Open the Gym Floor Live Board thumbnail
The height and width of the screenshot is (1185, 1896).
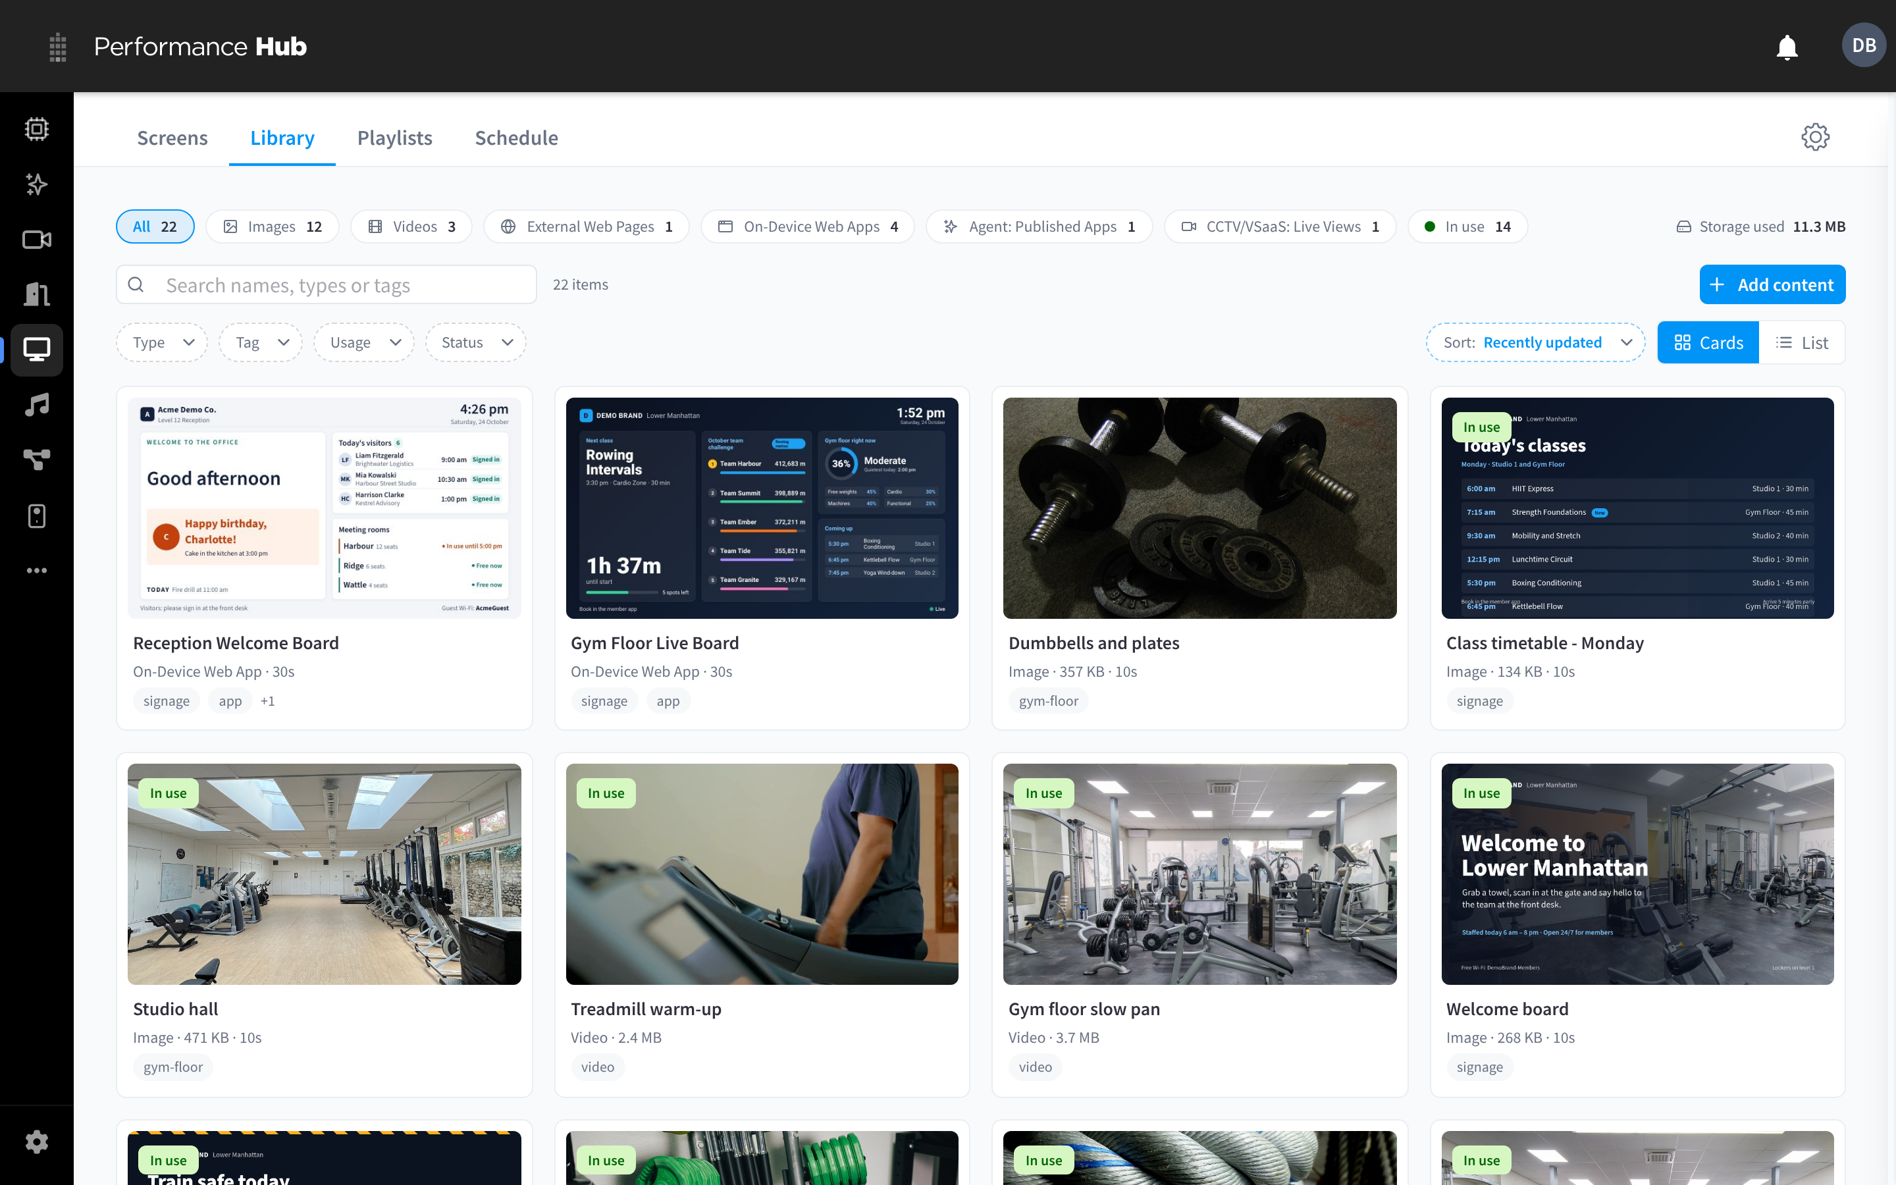click(x=762, y=508)
